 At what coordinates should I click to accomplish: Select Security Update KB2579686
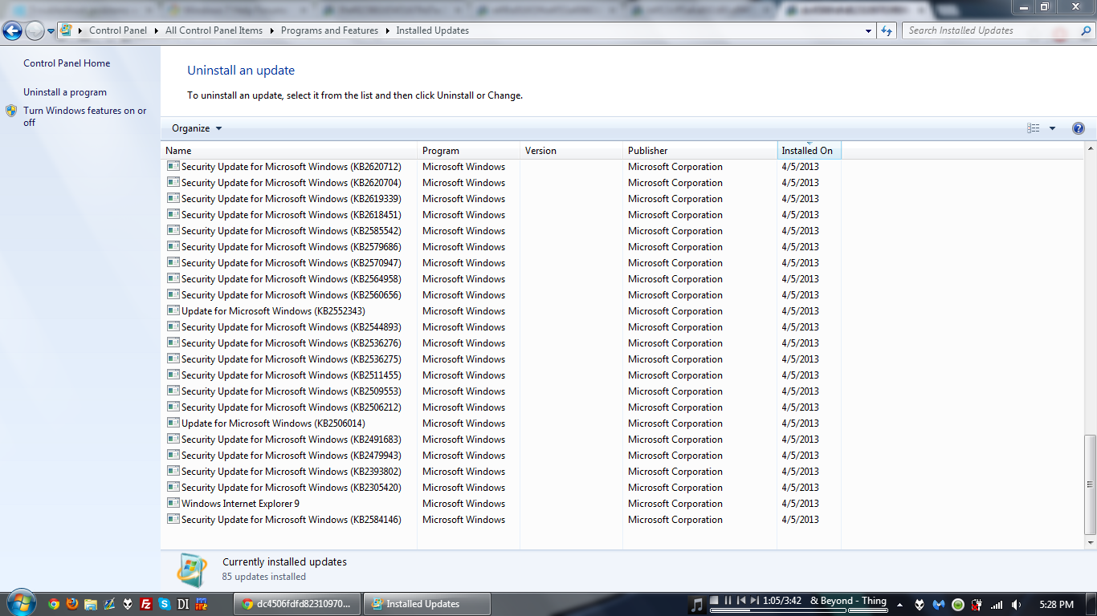click(x=503, y=247)
